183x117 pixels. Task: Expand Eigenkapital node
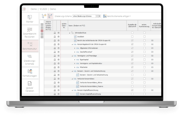[75, 60]
